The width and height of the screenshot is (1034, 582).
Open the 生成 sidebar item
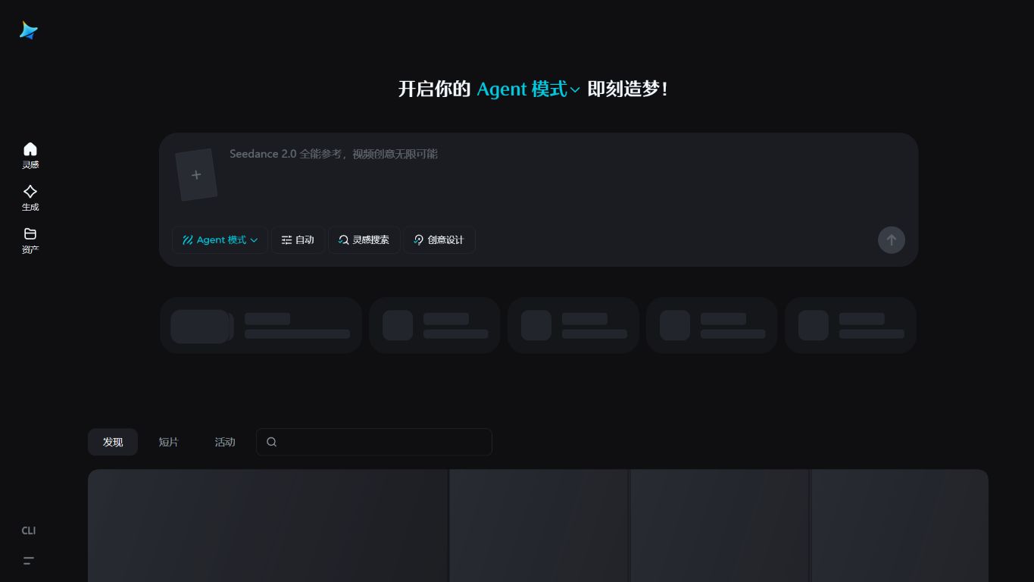[30, 198]
